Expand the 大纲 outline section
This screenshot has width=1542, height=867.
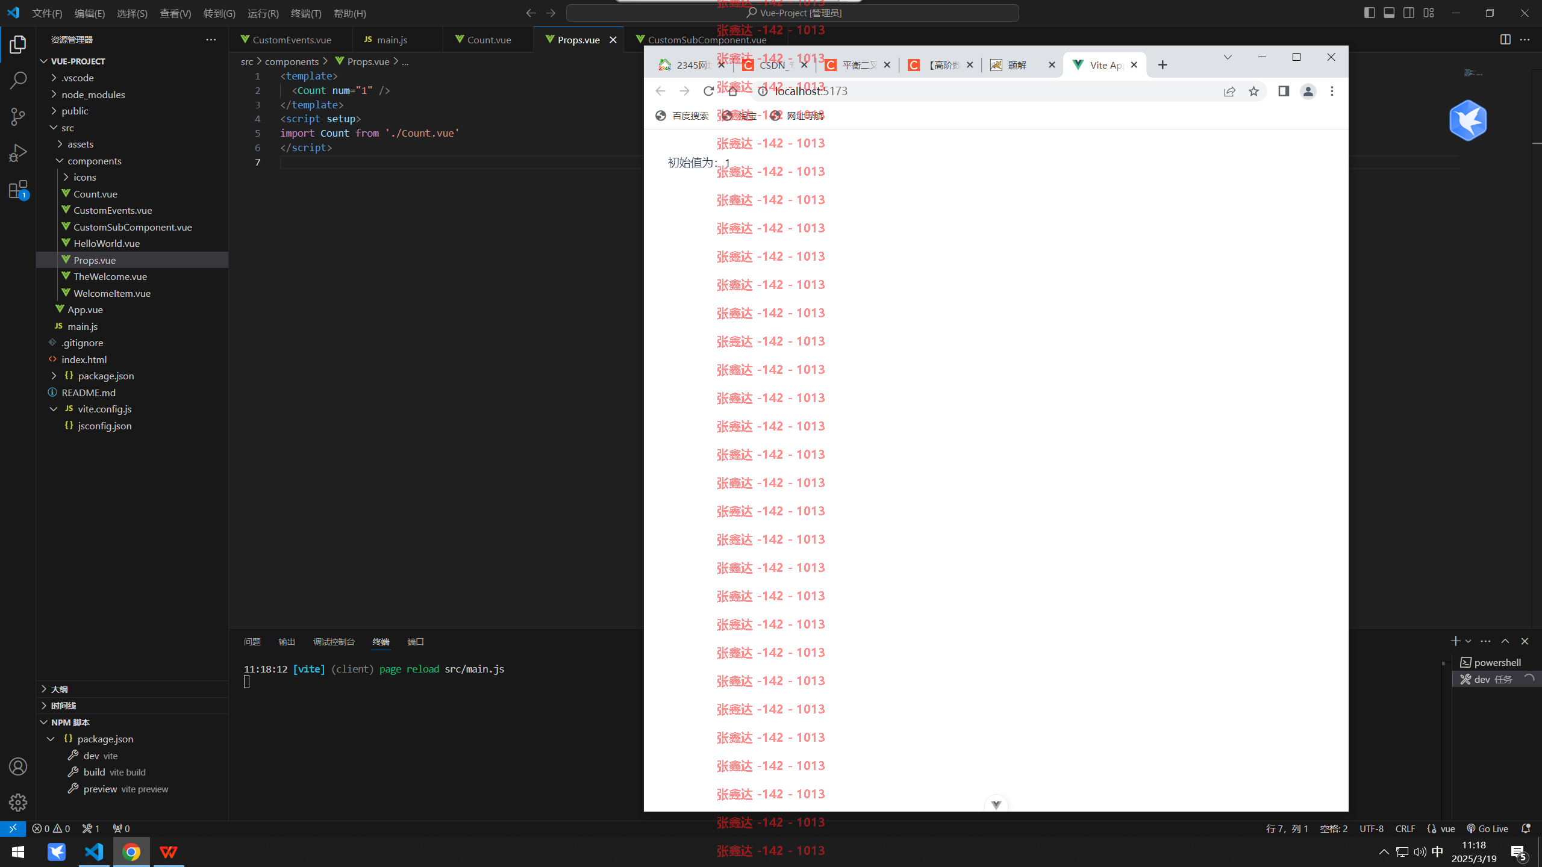tap(132, 689)
